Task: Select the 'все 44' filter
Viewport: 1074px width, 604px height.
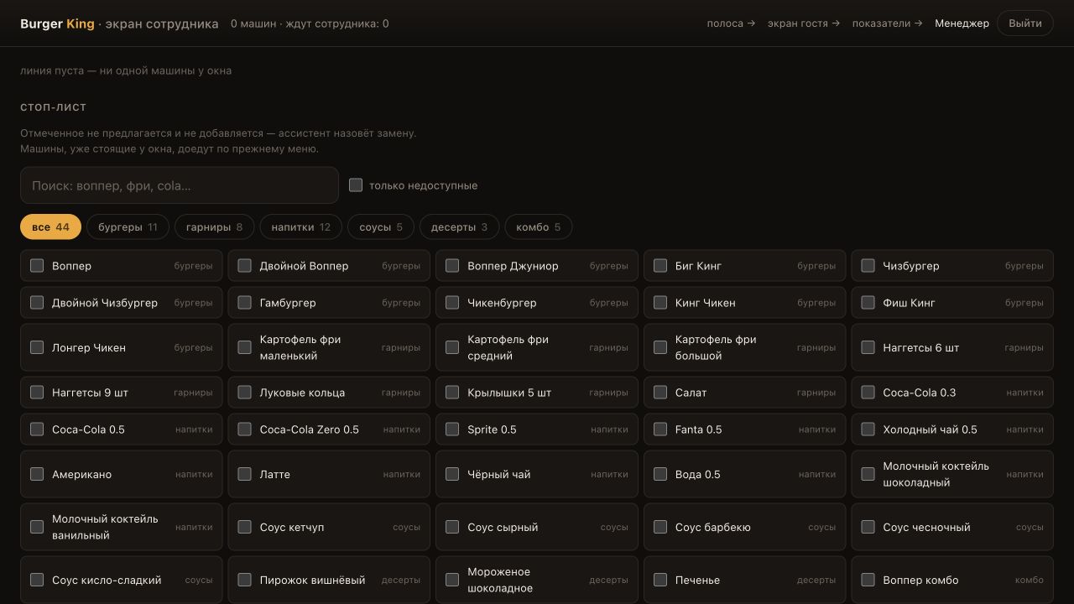Action: (50, 227)
